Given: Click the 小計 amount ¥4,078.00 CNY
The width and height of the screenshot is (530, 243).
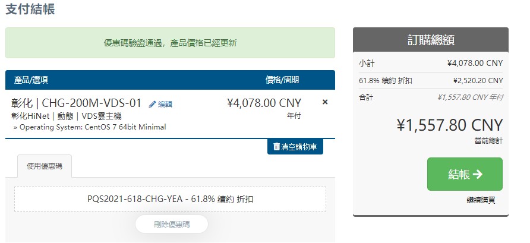Looking at the screenshot, I should pyautogui.click(x=475, y=63).
